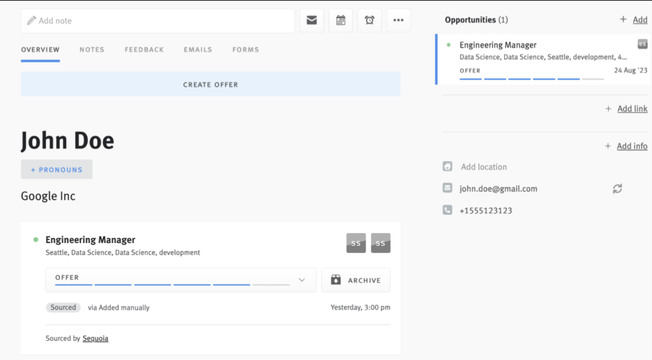Open the Sequoia sourced-by link
This screenshot has height=360, width=652.
[x=95, y=338]
